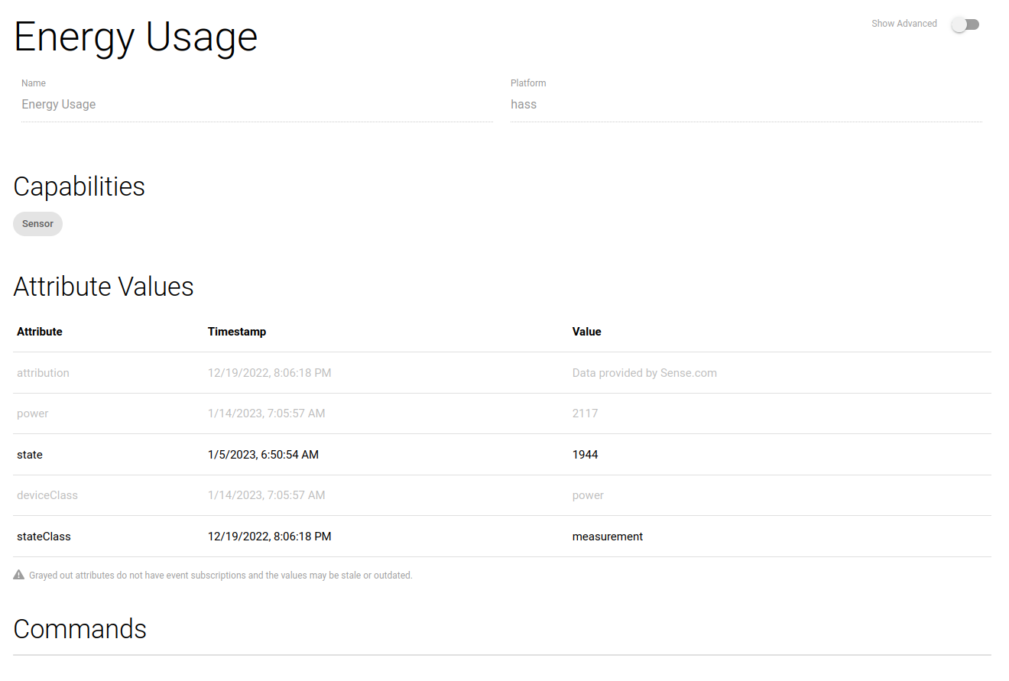
Task: Select the Sensor capability chip
Action: click(x=37, y=223)
